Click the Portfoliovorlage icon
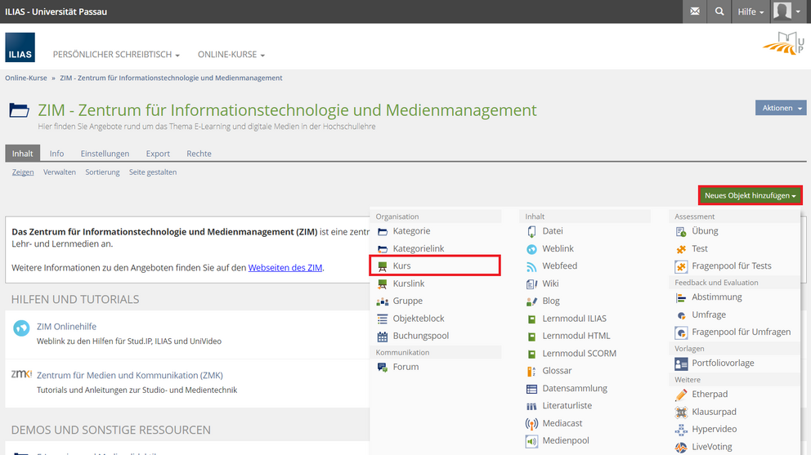The height and width of the screenshot is (455, 811). (x=681, y=364)
